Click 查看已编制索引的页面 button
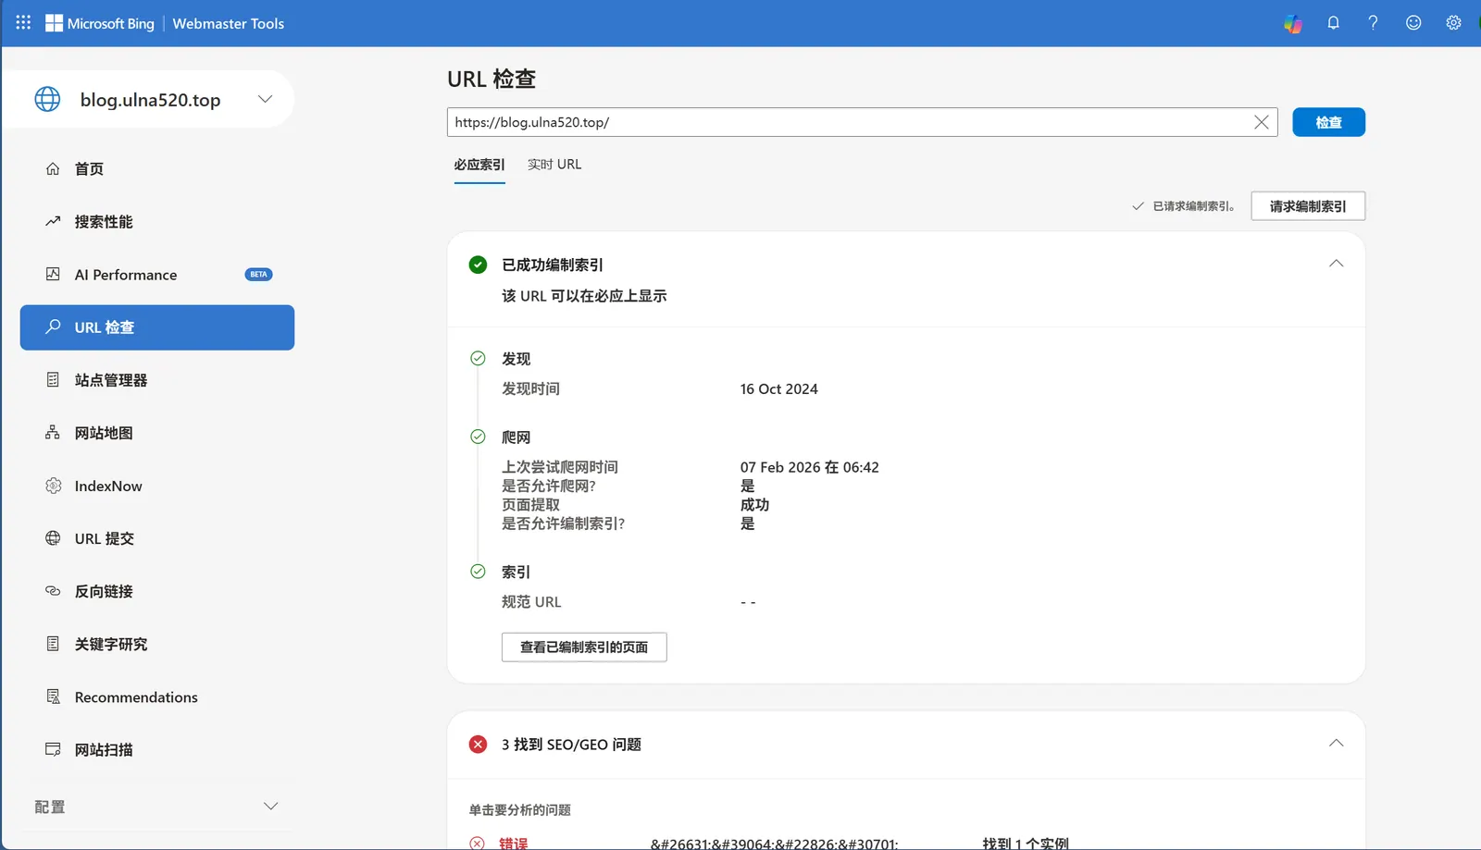The width and height of the screenshot is (1481, 850). point(583,647)
